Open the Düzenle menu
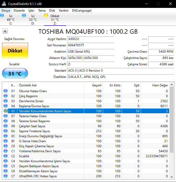 (x=19, y=11)
